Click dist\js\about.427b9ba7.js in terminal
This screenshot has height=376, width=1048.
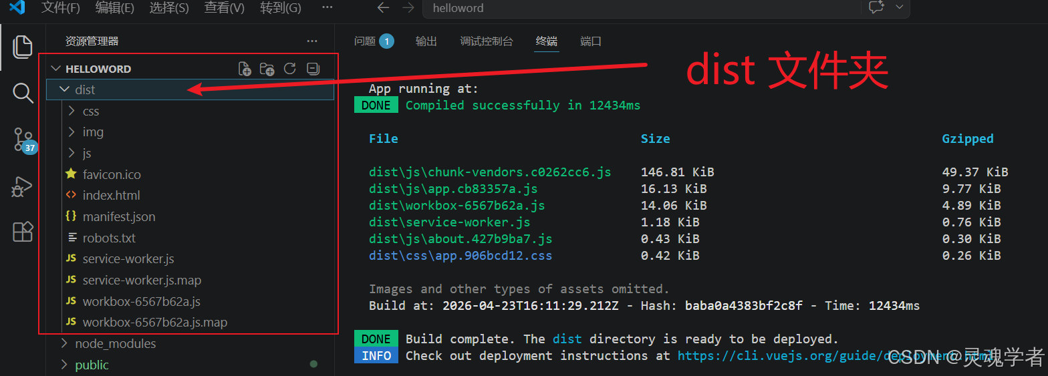(x=461, y=239)
